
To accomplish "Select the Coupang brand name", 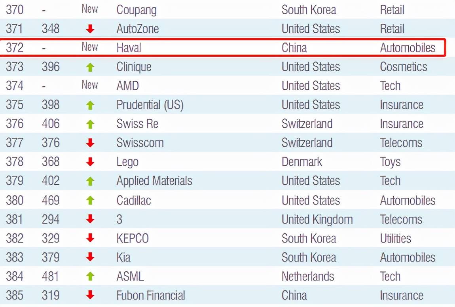I will coord(136,10).
